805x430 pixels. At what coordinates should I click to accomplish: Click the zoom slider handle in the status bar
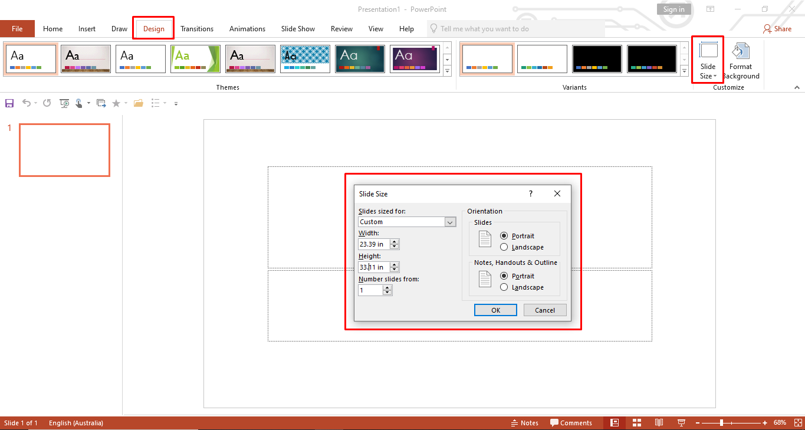tap(721, 423)
